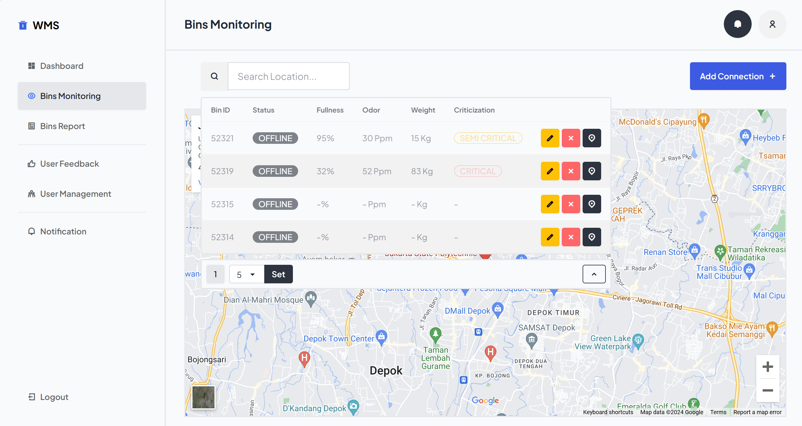
Task: Open the notification bell in header
Action: click(737, 24)
